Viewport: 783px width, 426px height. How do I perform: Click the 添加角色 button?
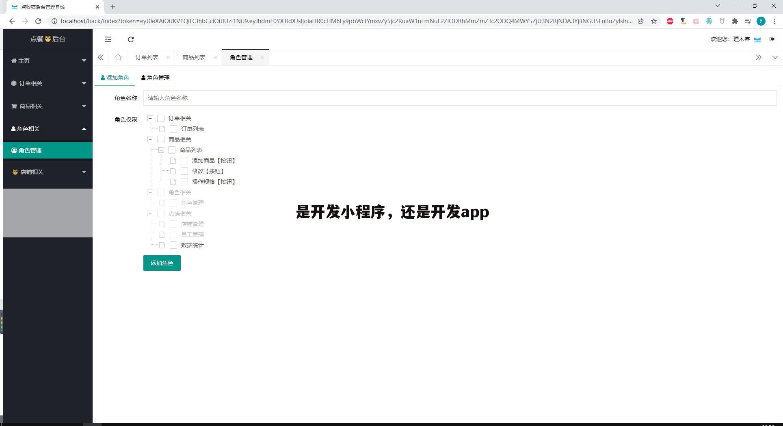coord(162,263)
